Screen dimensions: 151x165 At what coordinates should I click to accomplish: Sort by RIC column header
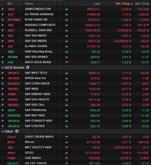[10, 4]
